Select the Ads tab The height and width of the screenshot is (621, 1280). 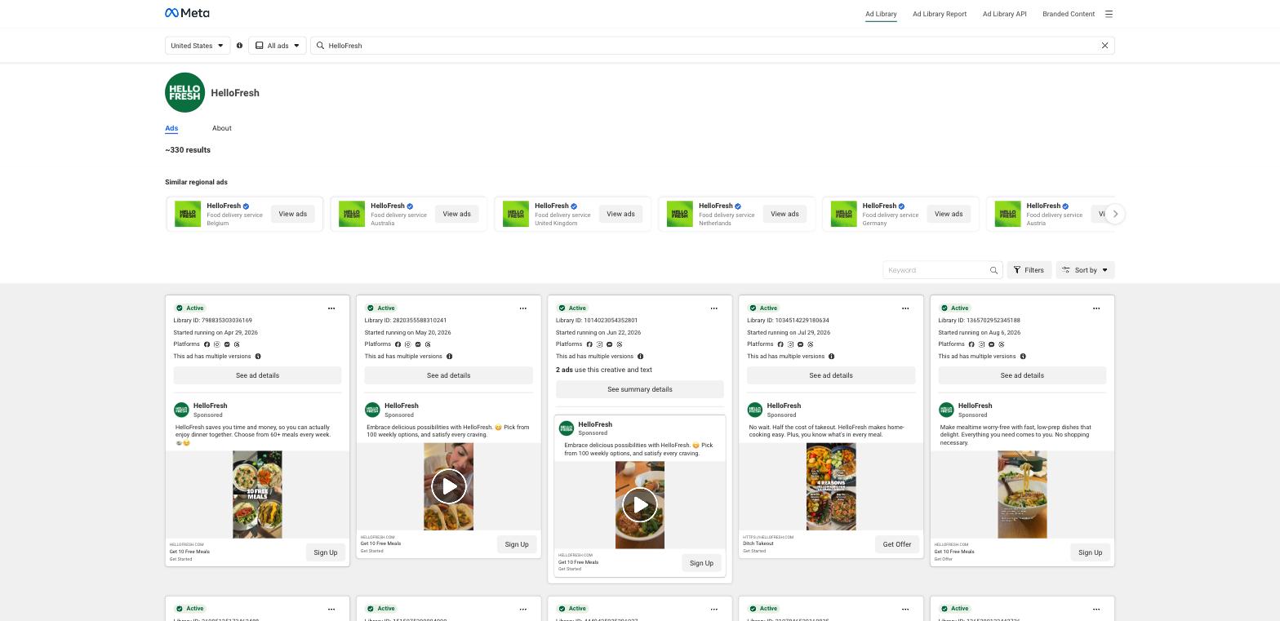click(171, 128)
